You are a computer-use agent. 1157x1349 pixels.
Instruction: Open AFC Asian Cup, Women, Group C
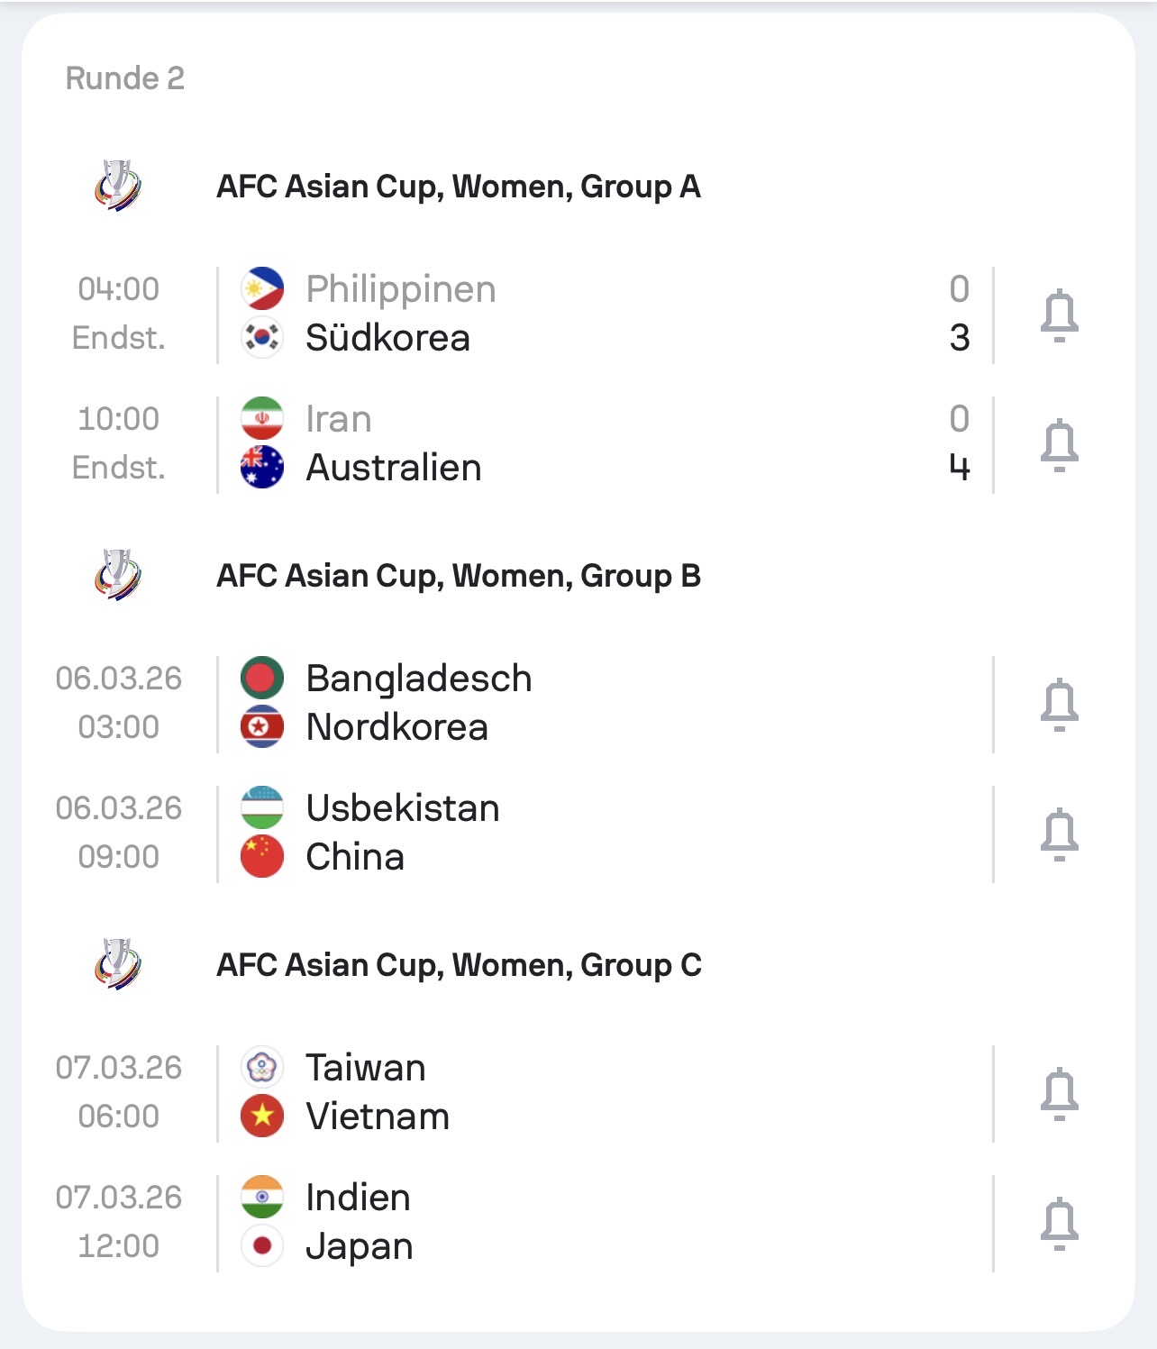459,965
